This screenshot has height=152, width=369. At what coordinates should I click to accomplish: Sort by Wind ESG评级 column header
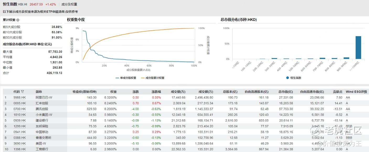pyautogui.click(x=356, y=92)
